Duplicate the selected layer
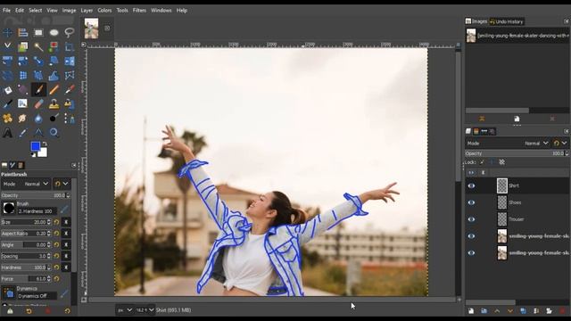 click(524, 311)
